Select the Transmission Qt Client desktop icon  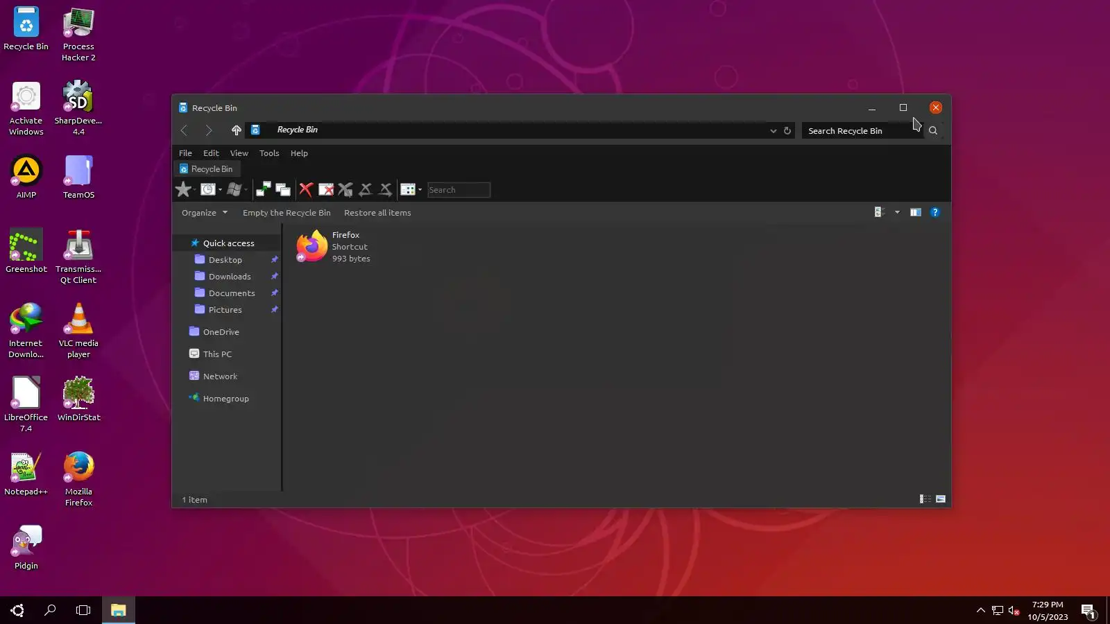tap(78, 256)
